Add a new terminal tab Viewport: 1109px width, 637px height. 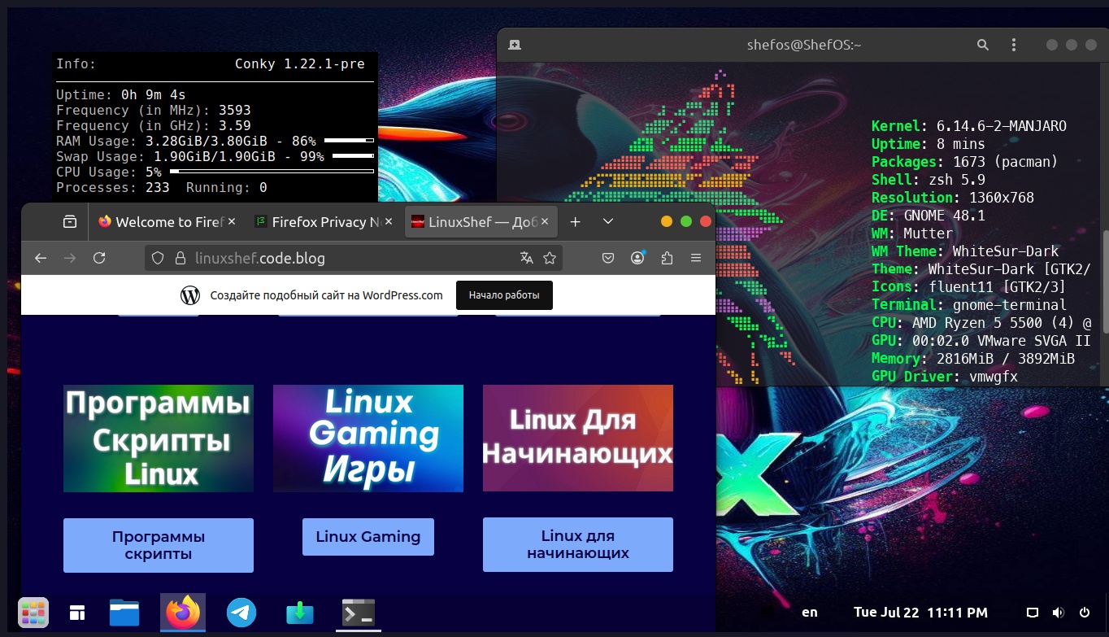click(x=514, y=46)
